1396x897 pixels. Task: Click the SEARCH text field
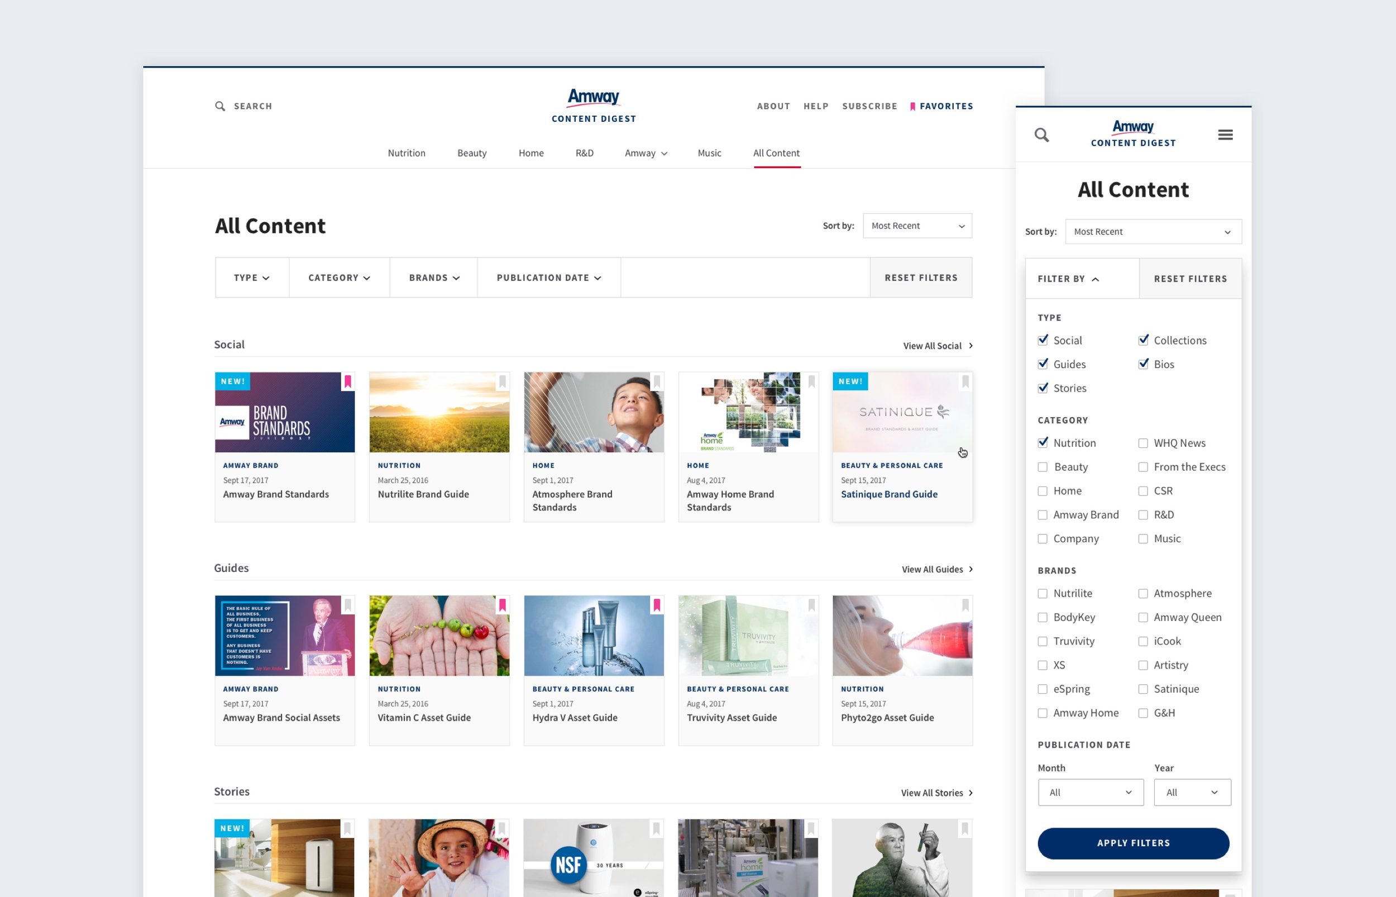coord(252,106)
